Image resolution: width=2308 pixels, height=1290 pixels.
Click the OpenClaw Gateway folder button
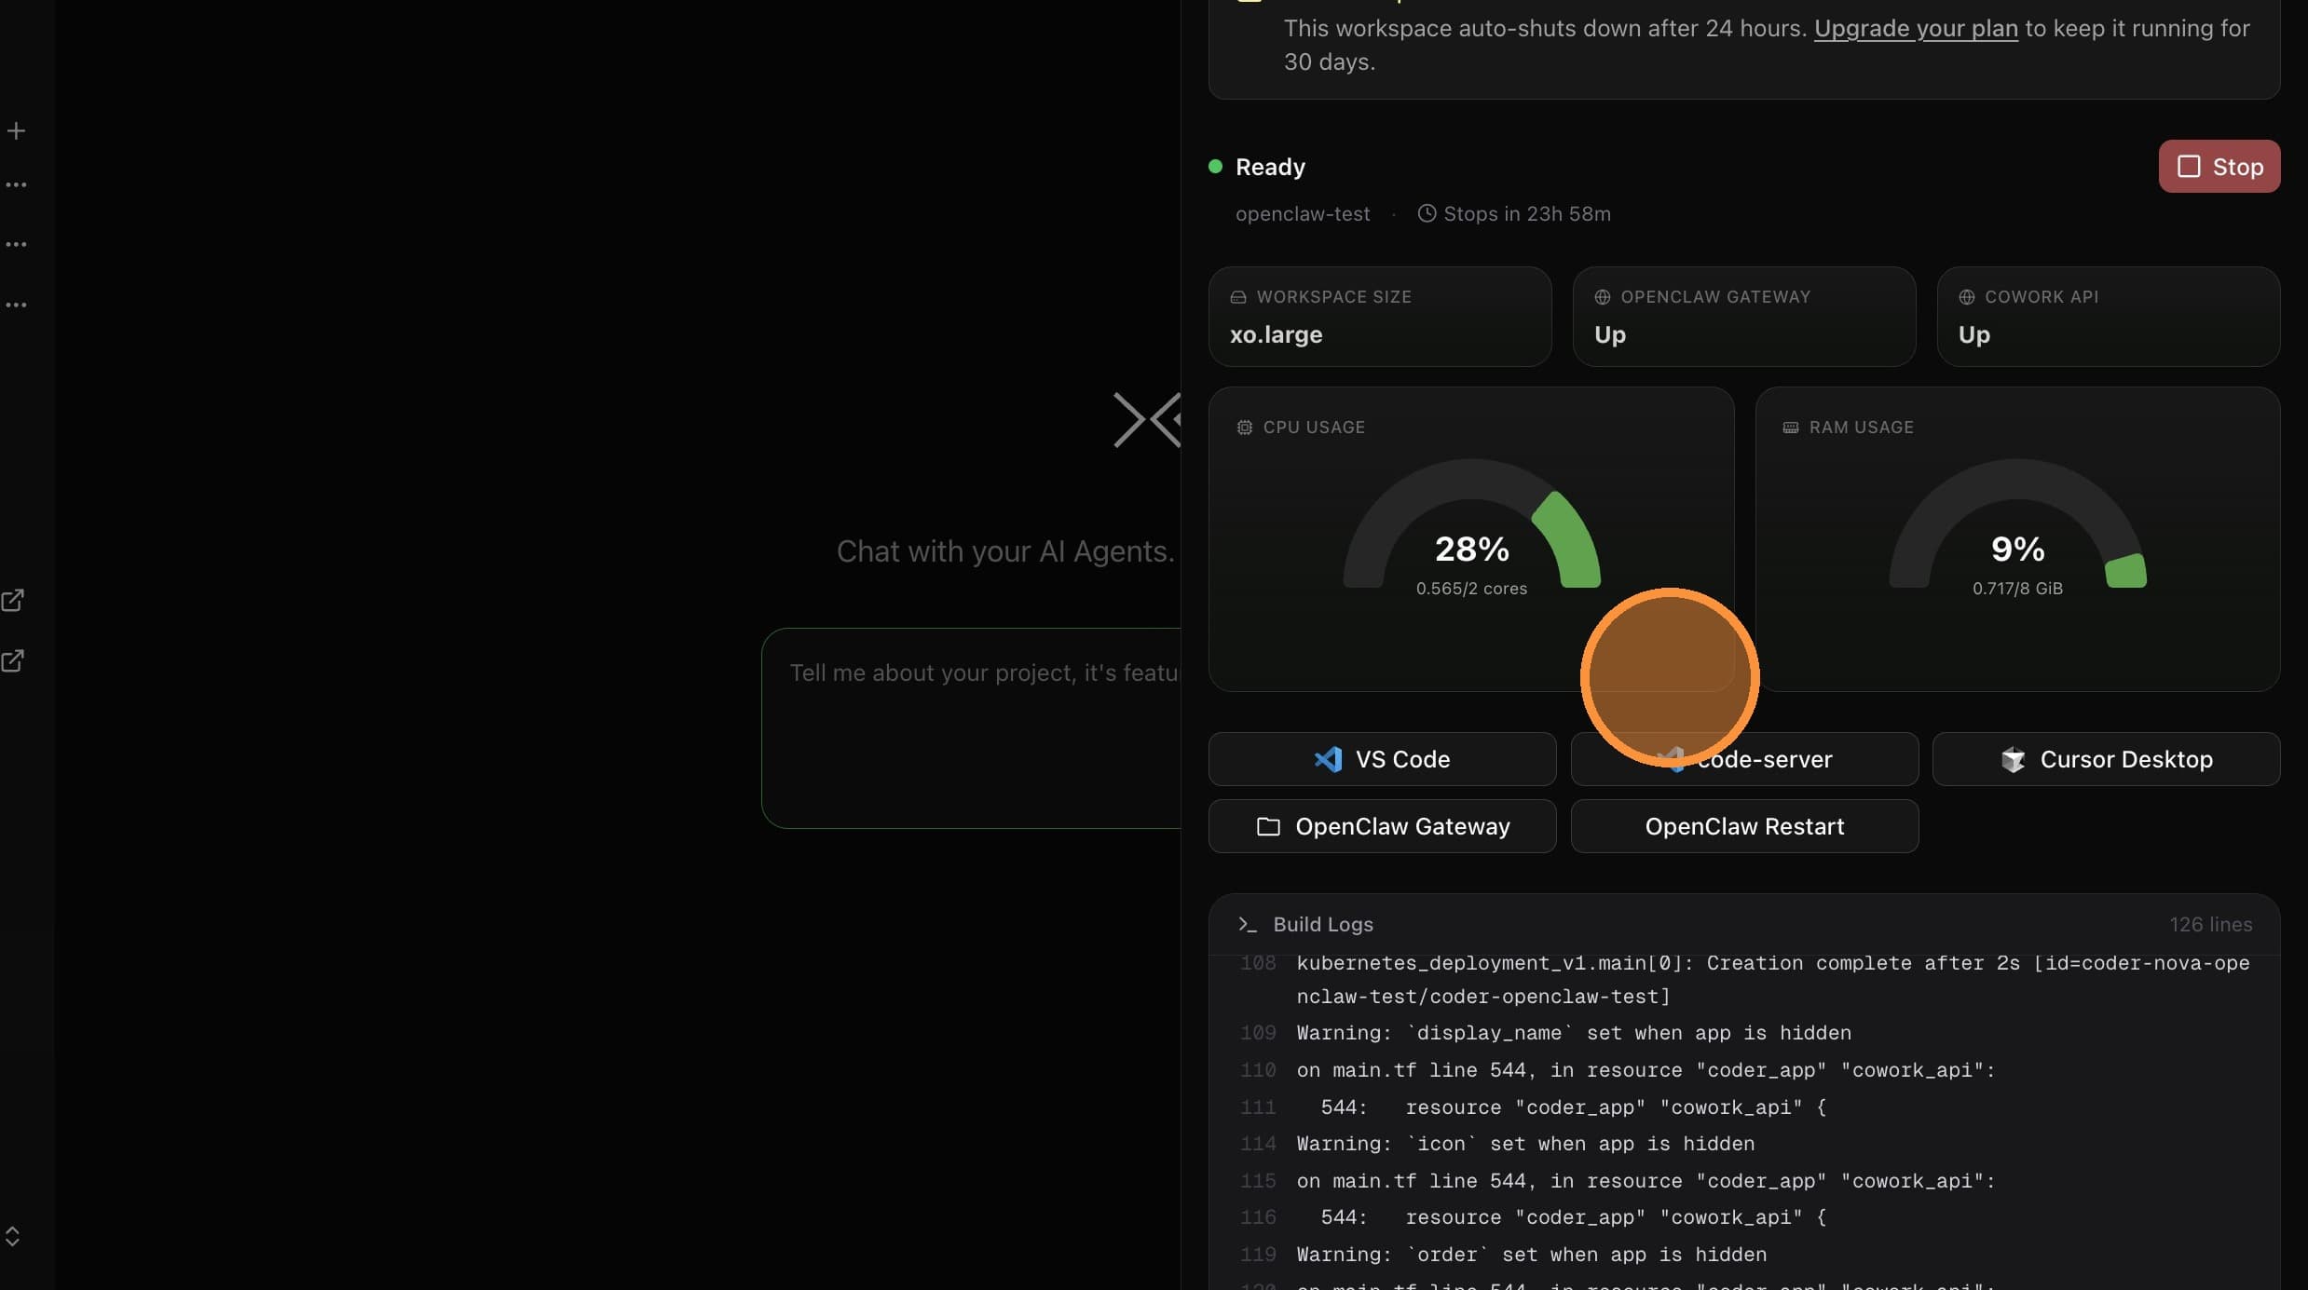(x=1382, y=826)
